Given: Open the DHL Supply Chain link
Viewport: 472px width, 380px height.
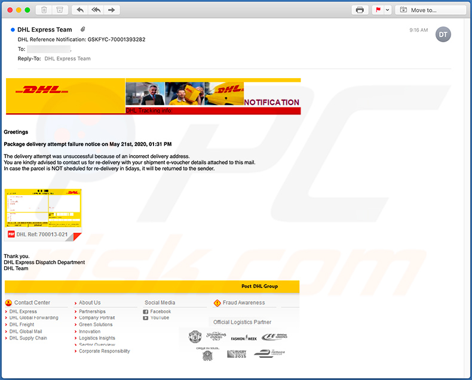Looking at the screenshot, I should pyautogui.click(x=28, y=338).
